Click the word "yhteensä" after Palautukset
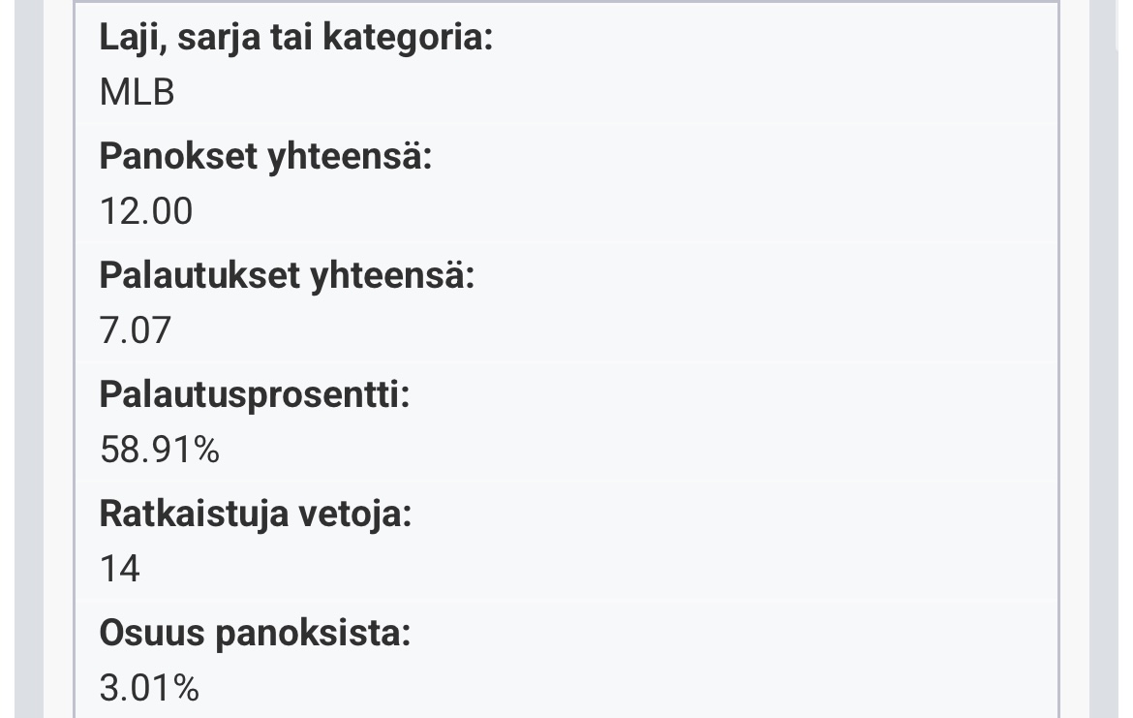The height and width of the screenshot is (718, 1133). 392,276
